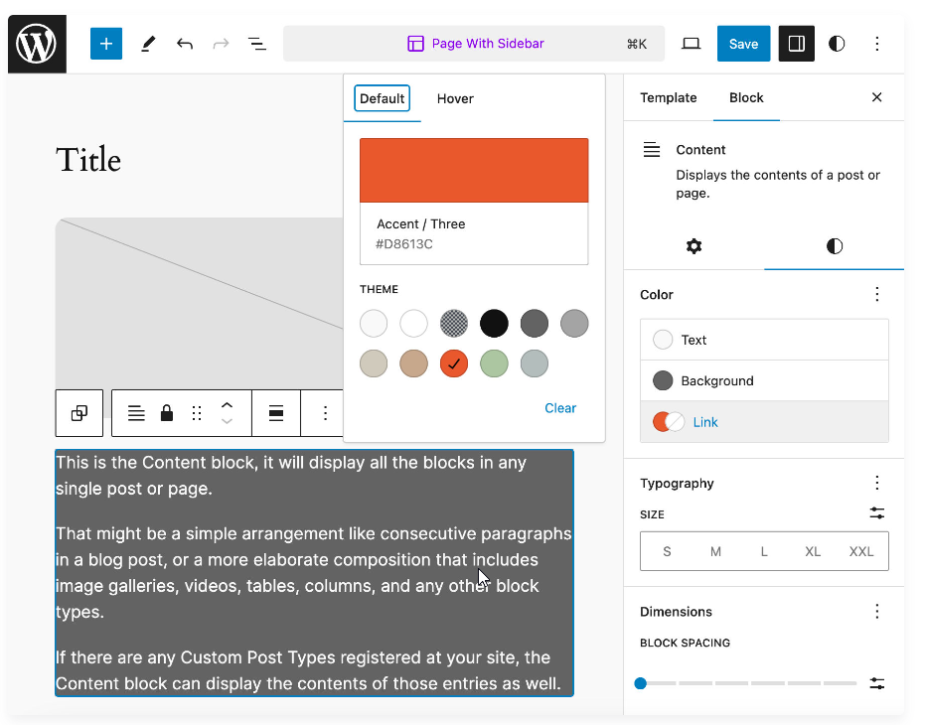Undo the last change
The width and height of the screenshot is (925, 725).
click(x=185, y=44)
